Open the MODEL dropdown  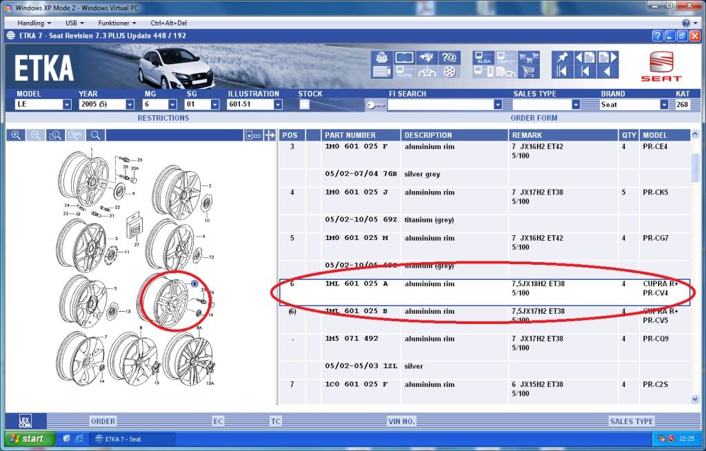pyautogui.click(x=67, y=105)
